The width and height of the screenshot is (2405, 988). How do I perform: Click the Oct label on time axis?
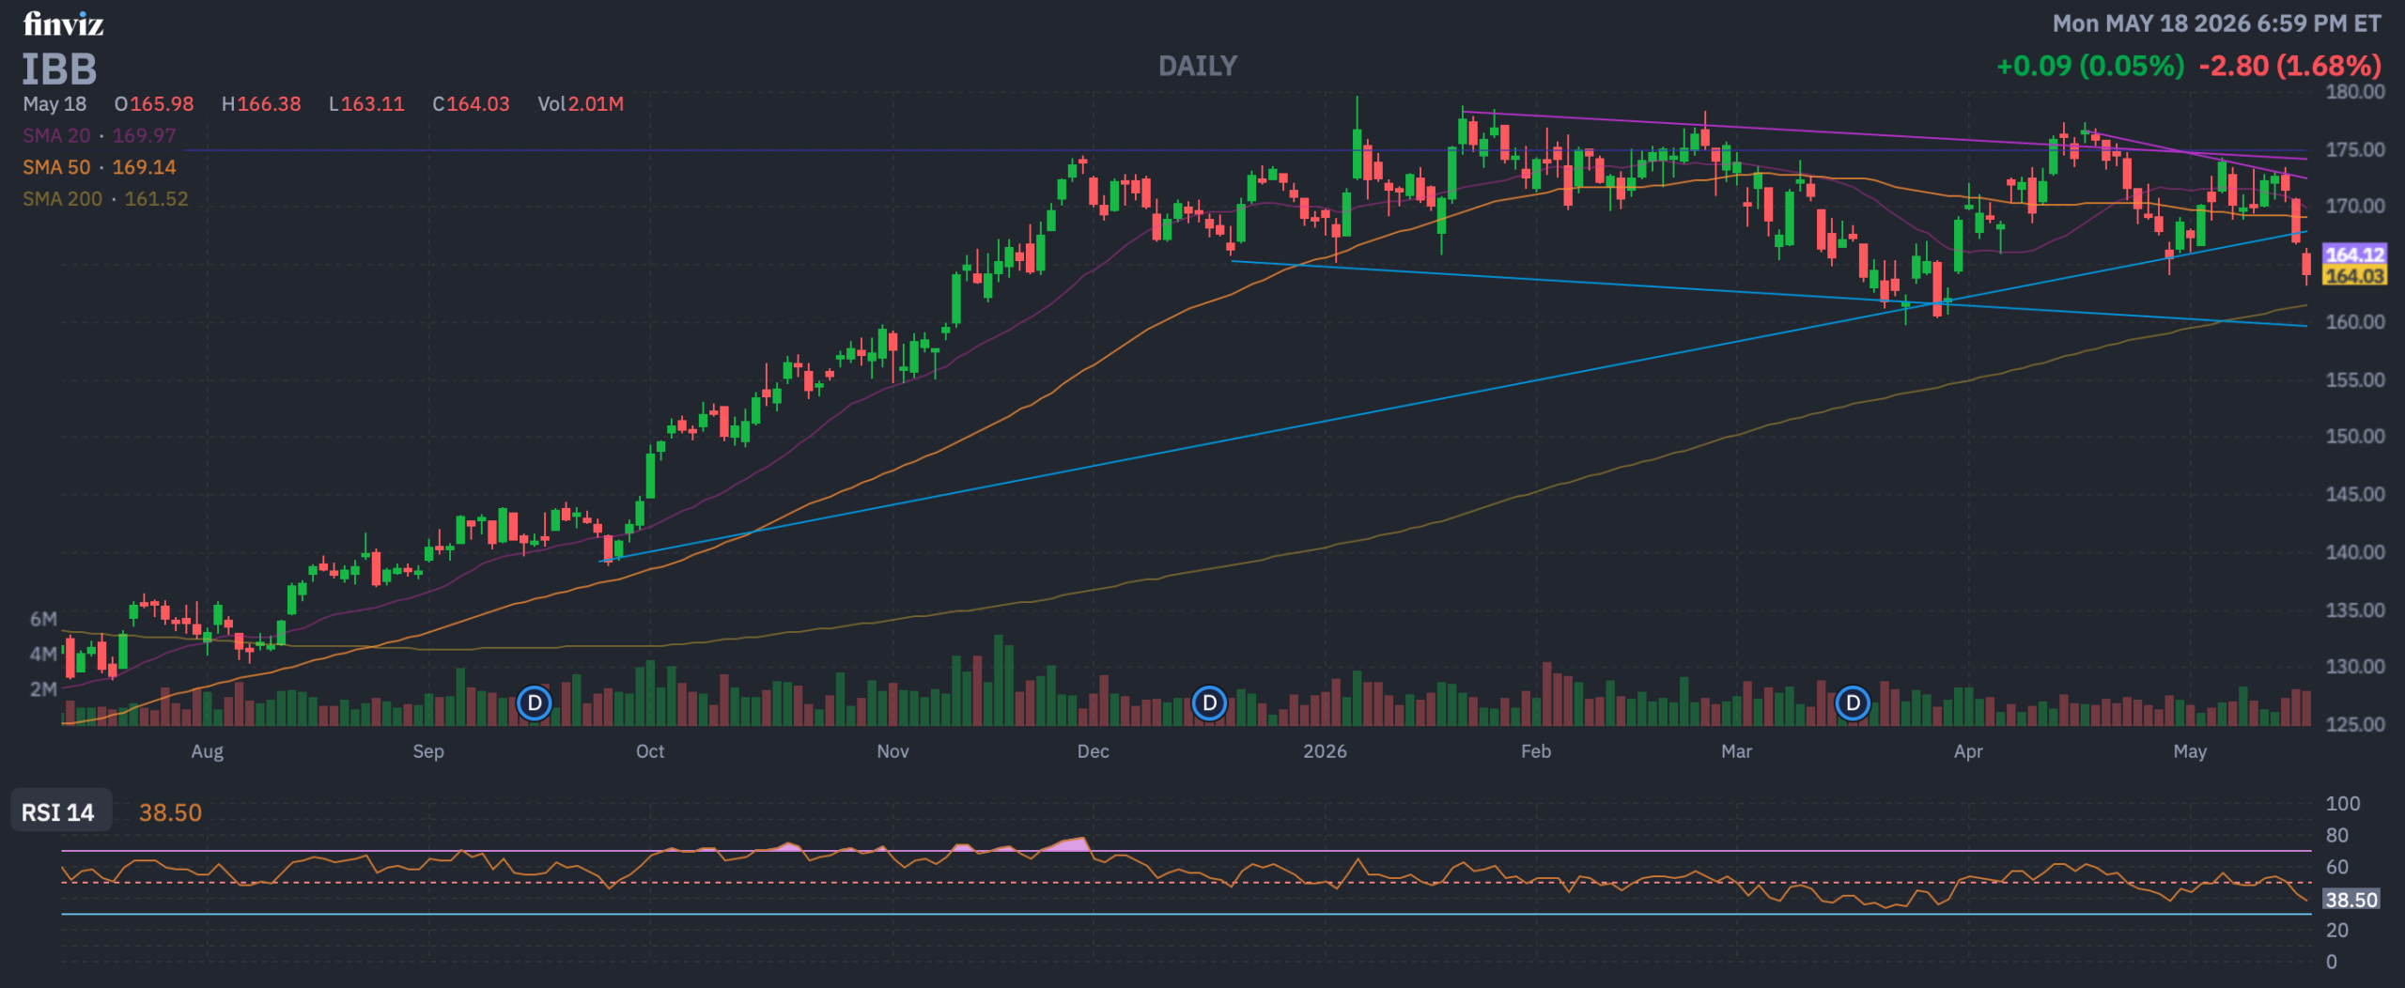click(650, 751)
